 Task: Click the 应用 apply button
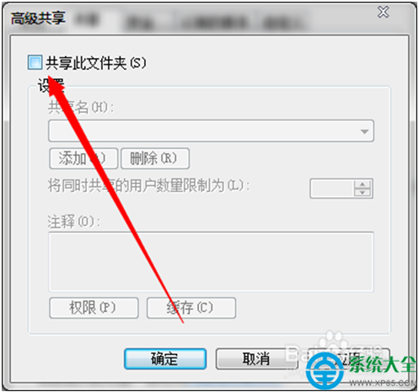[348, 358]
